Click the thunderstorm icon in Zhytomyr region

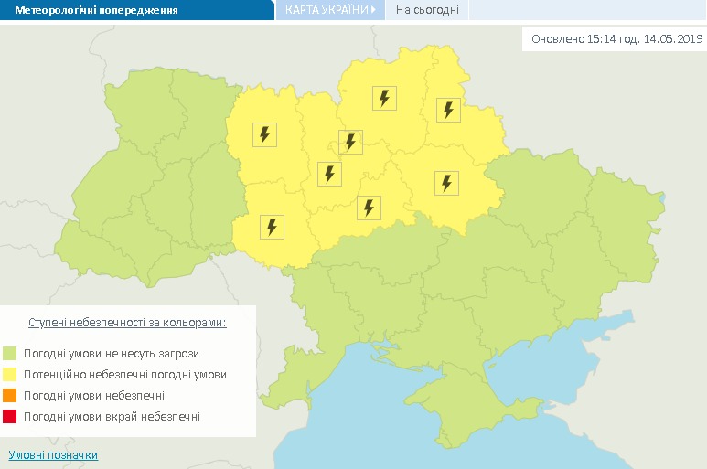point(264,135)
